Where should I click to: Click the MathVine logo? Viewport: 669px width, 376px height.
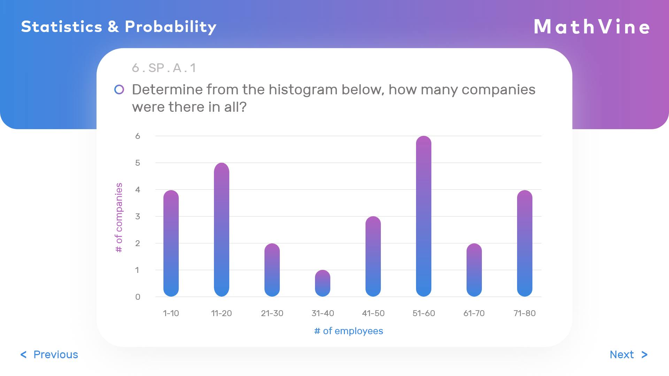click(592, 27)
